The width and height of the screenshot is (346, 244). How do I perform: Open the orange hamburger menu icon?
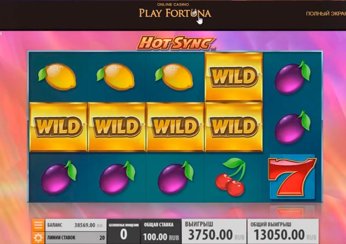point(38,225)
